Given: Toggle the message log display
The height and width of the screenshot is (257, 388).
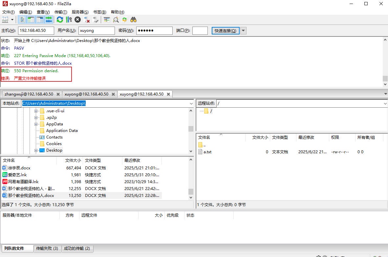Looking at the screenshot, I should click(22, 20).
